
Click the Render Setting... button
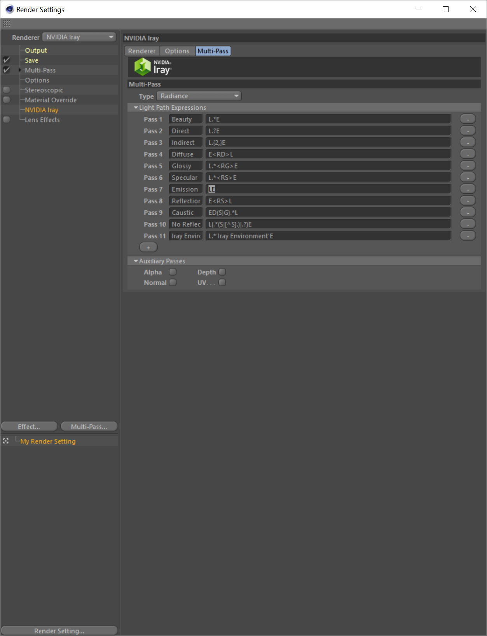(x=59, y=631)
